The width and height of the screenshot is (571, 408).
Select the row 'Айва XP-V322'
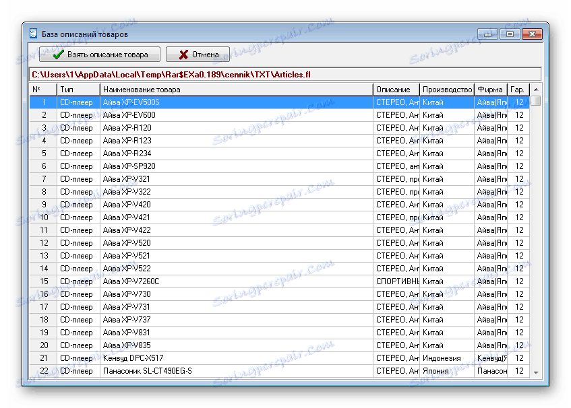pos(279,192)
